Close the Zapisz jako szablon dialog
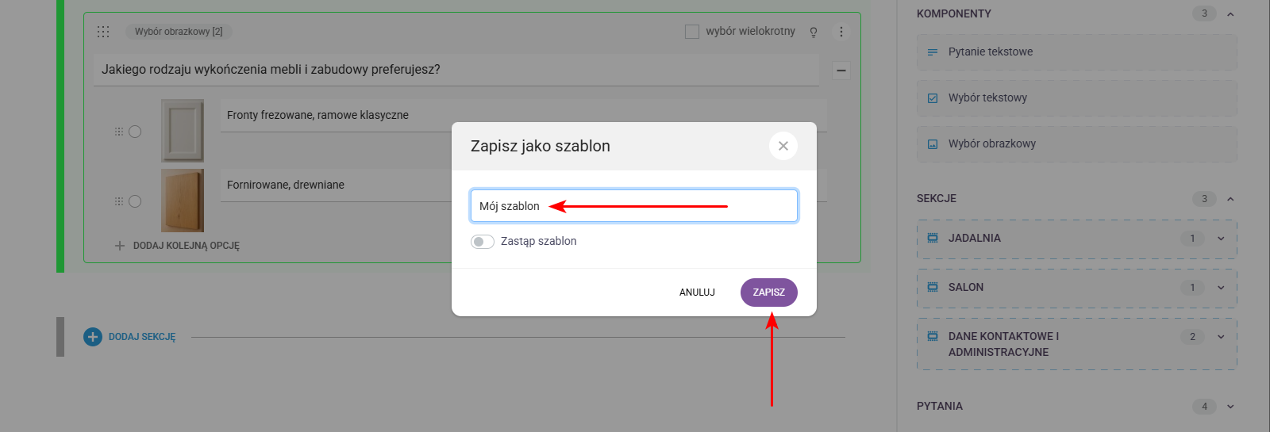Screen dimensions: 1270x432 pos(783,146)
